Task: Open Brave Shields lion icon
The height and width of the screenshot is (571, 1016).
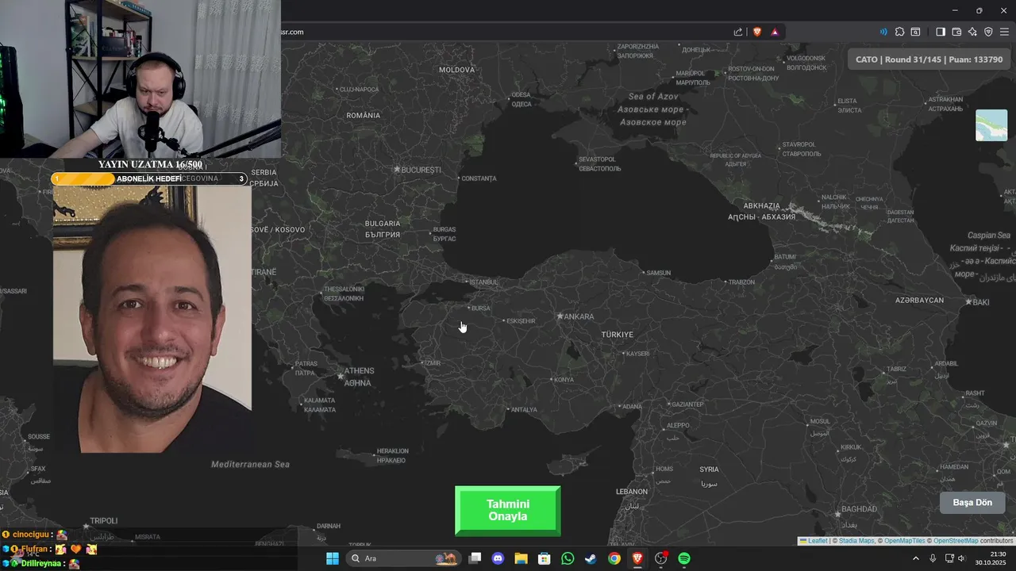Action: 757,32
